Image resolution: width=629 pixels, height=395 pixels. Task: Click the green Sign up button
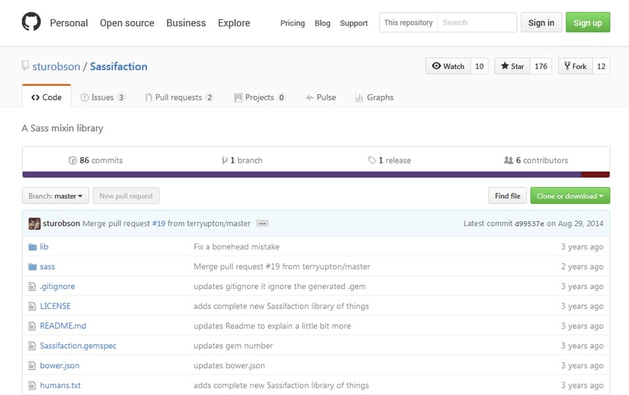[x=587, y=22]
